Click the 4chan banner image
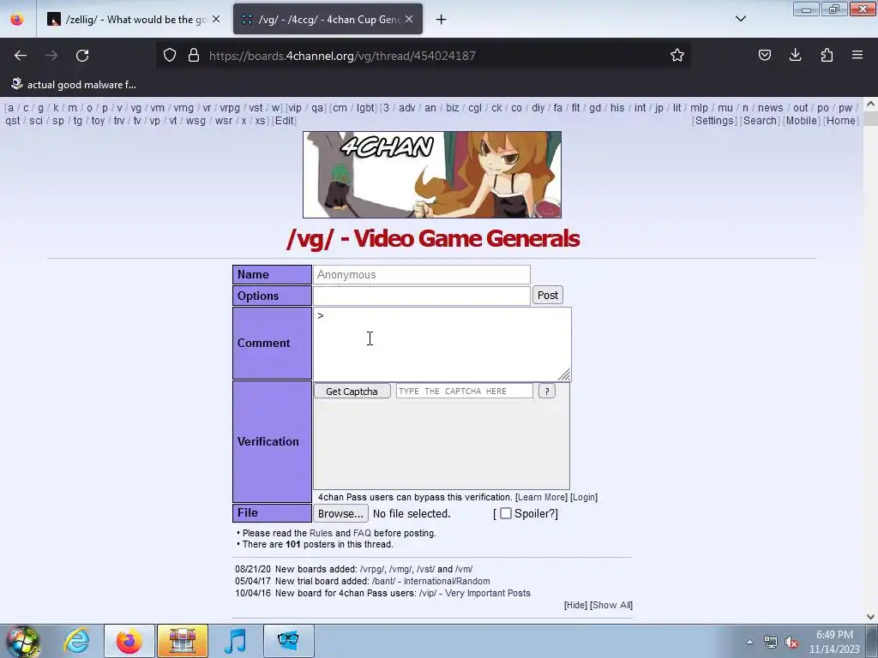 tap(432, 175)
